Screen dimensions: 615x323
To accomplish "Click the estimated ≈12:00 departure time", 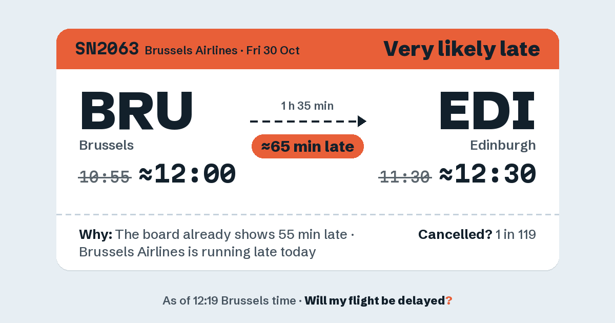I will (188, 174).
